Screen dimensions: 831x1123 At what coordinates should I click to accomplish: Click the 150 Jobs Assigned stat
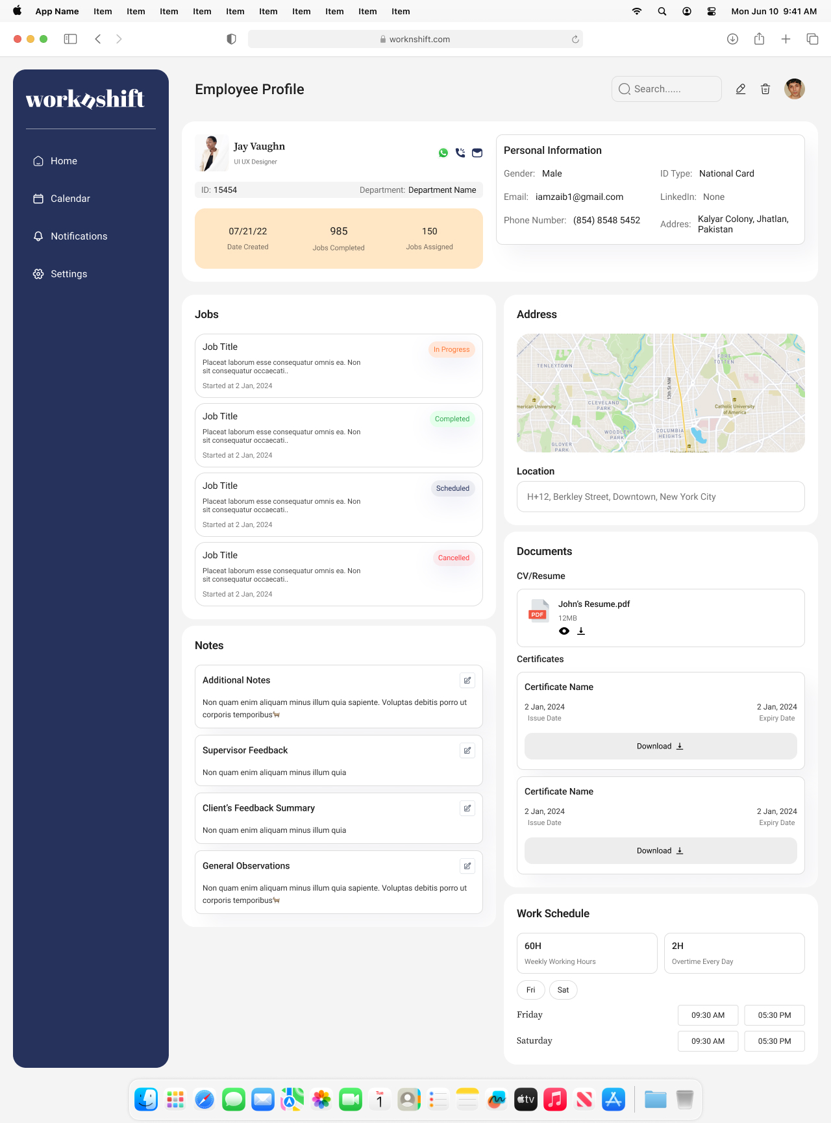point(430,238)
